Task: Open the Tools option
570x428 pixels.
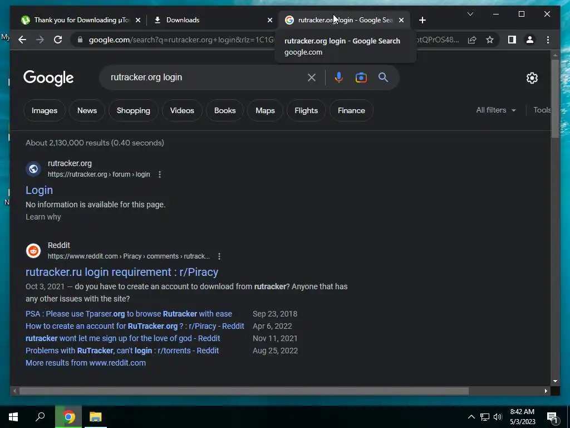Action: coord(542,110)
